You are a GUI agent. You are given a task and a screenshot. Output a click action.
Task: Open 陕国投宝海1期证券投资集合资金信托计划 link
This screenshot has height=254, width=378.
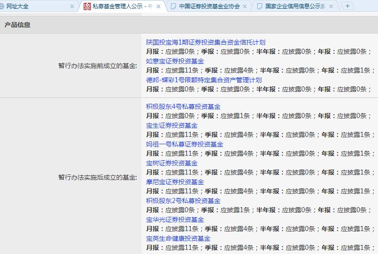(x=205, y=42)
